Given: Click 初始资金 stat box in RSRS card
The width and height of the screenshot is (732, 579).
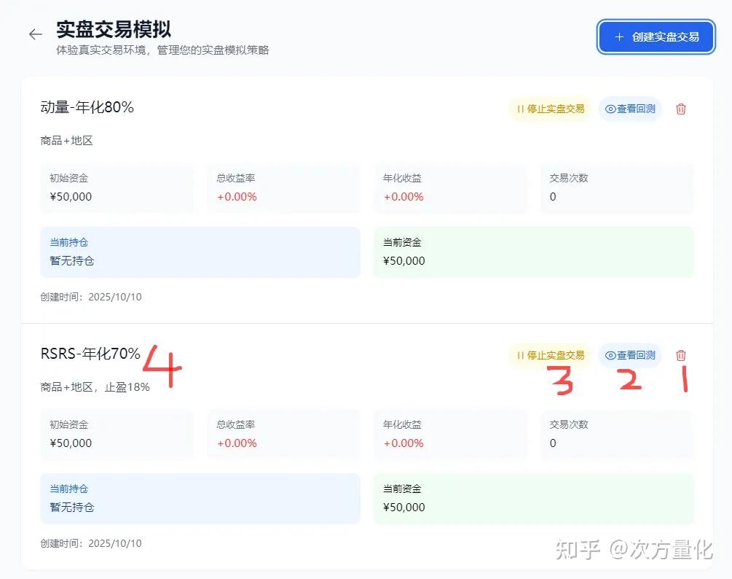Looking at the screenshot, I should [x=117, y=435].
